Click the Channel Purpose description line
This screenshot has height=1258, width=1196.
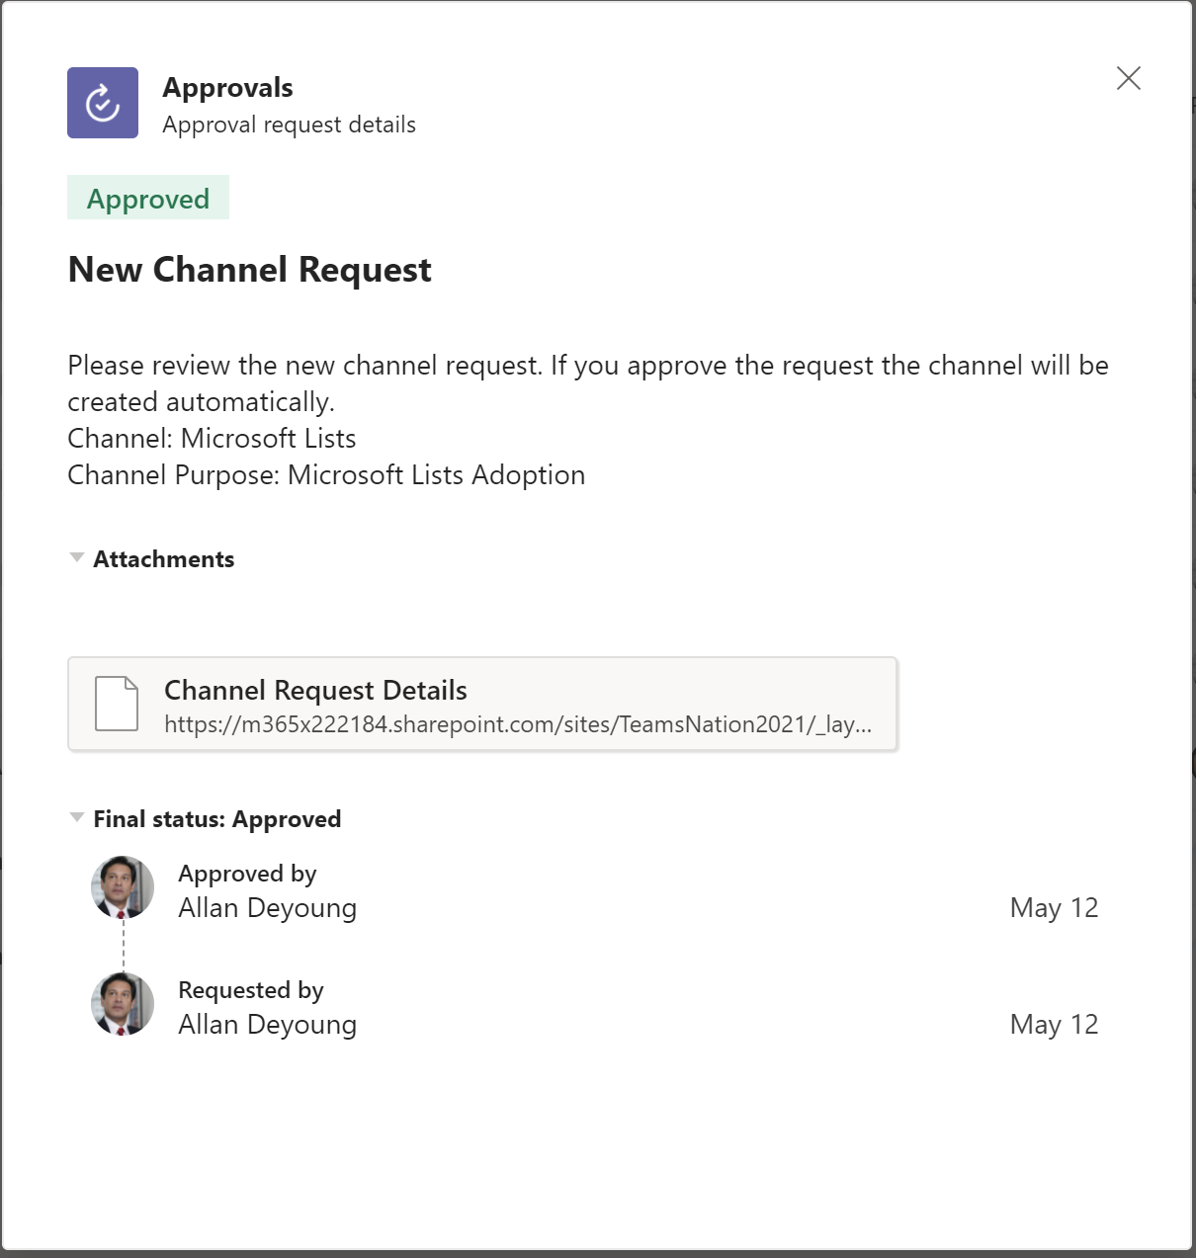coord(326,475)
